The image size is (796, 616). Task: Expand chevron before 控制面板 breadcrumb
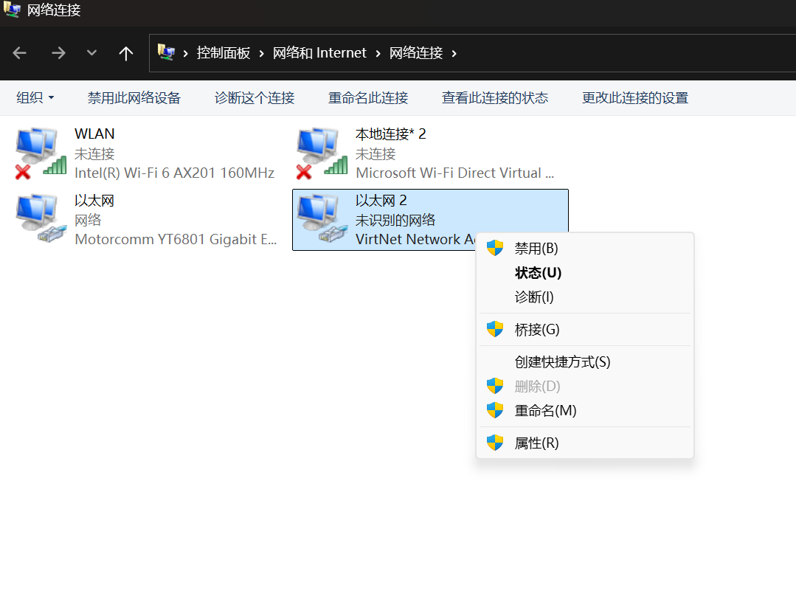(186, 53)
